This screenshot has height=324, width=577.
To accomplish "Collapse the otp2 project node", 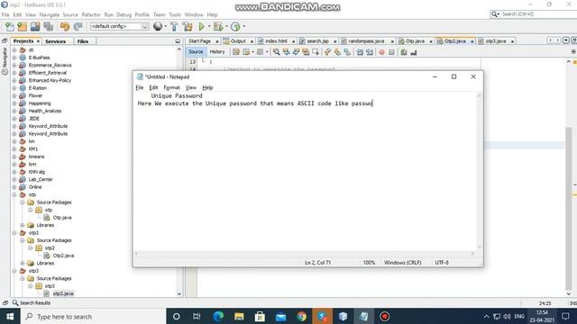I will (14, 232).
